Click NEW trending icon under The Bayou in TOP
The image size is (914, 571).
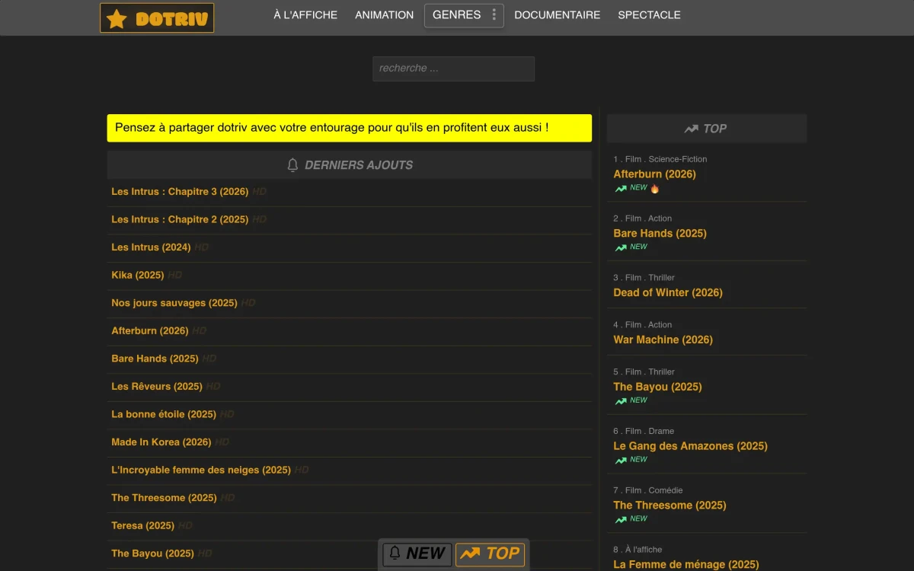[x=622, y=400]
